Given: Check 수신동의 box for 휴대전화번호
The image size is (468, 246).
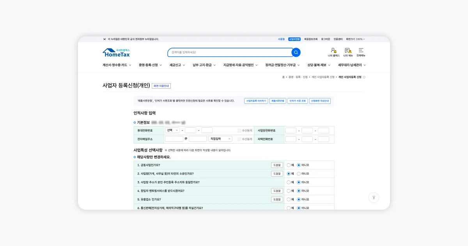Looking at the screenshot, I should (x=239, y=130).
